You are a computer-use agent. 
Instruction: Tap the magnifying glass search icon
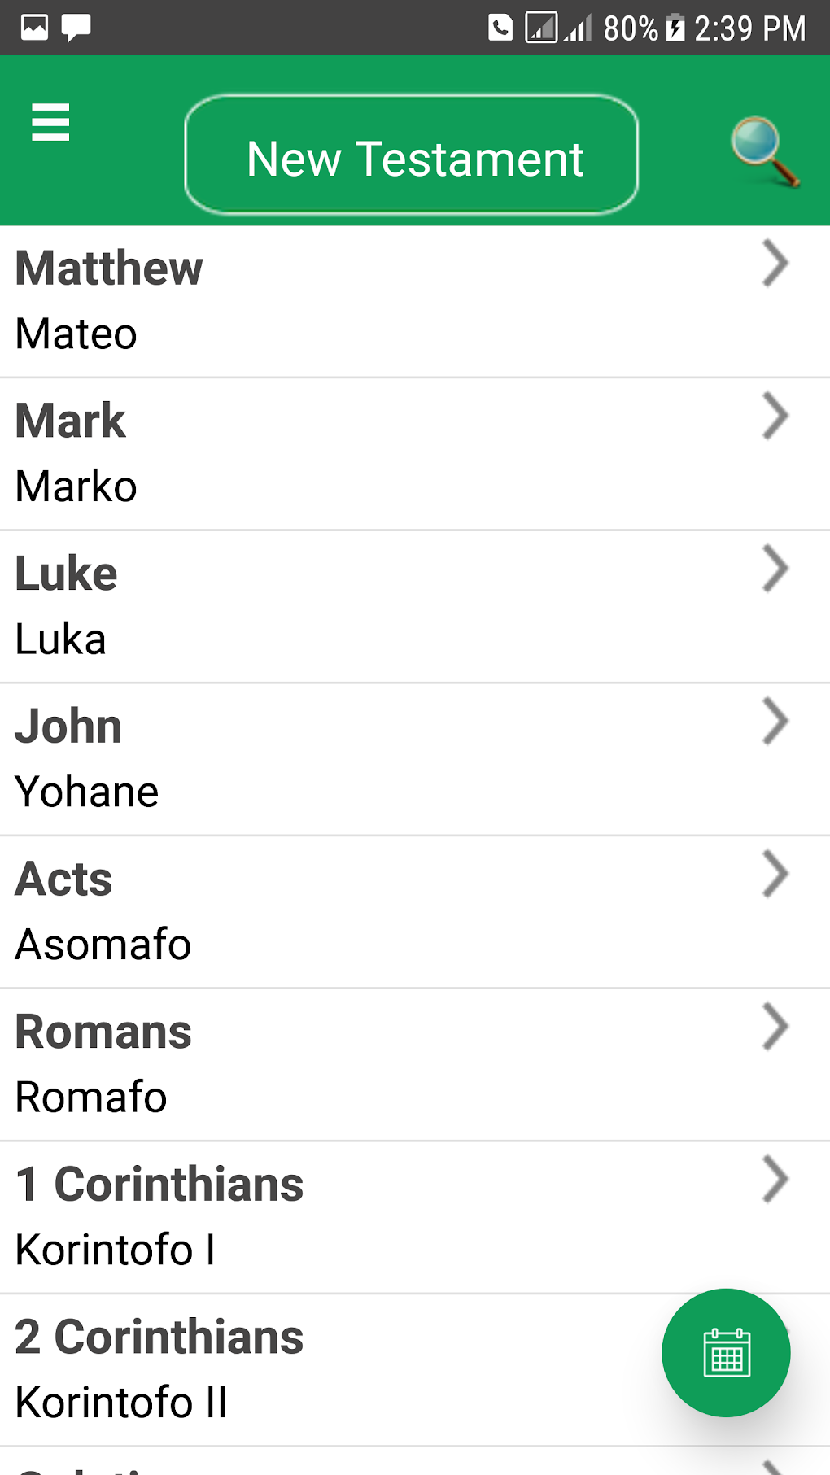764,152
